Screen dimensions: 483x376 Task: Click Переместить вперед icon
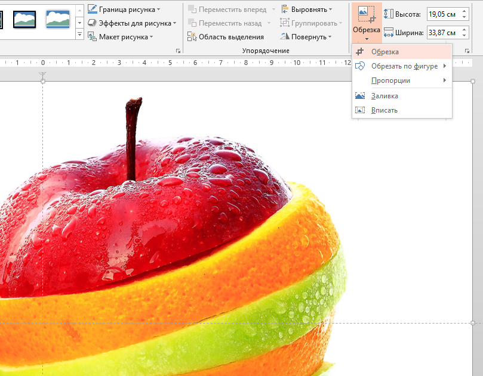tap(192, 9)
